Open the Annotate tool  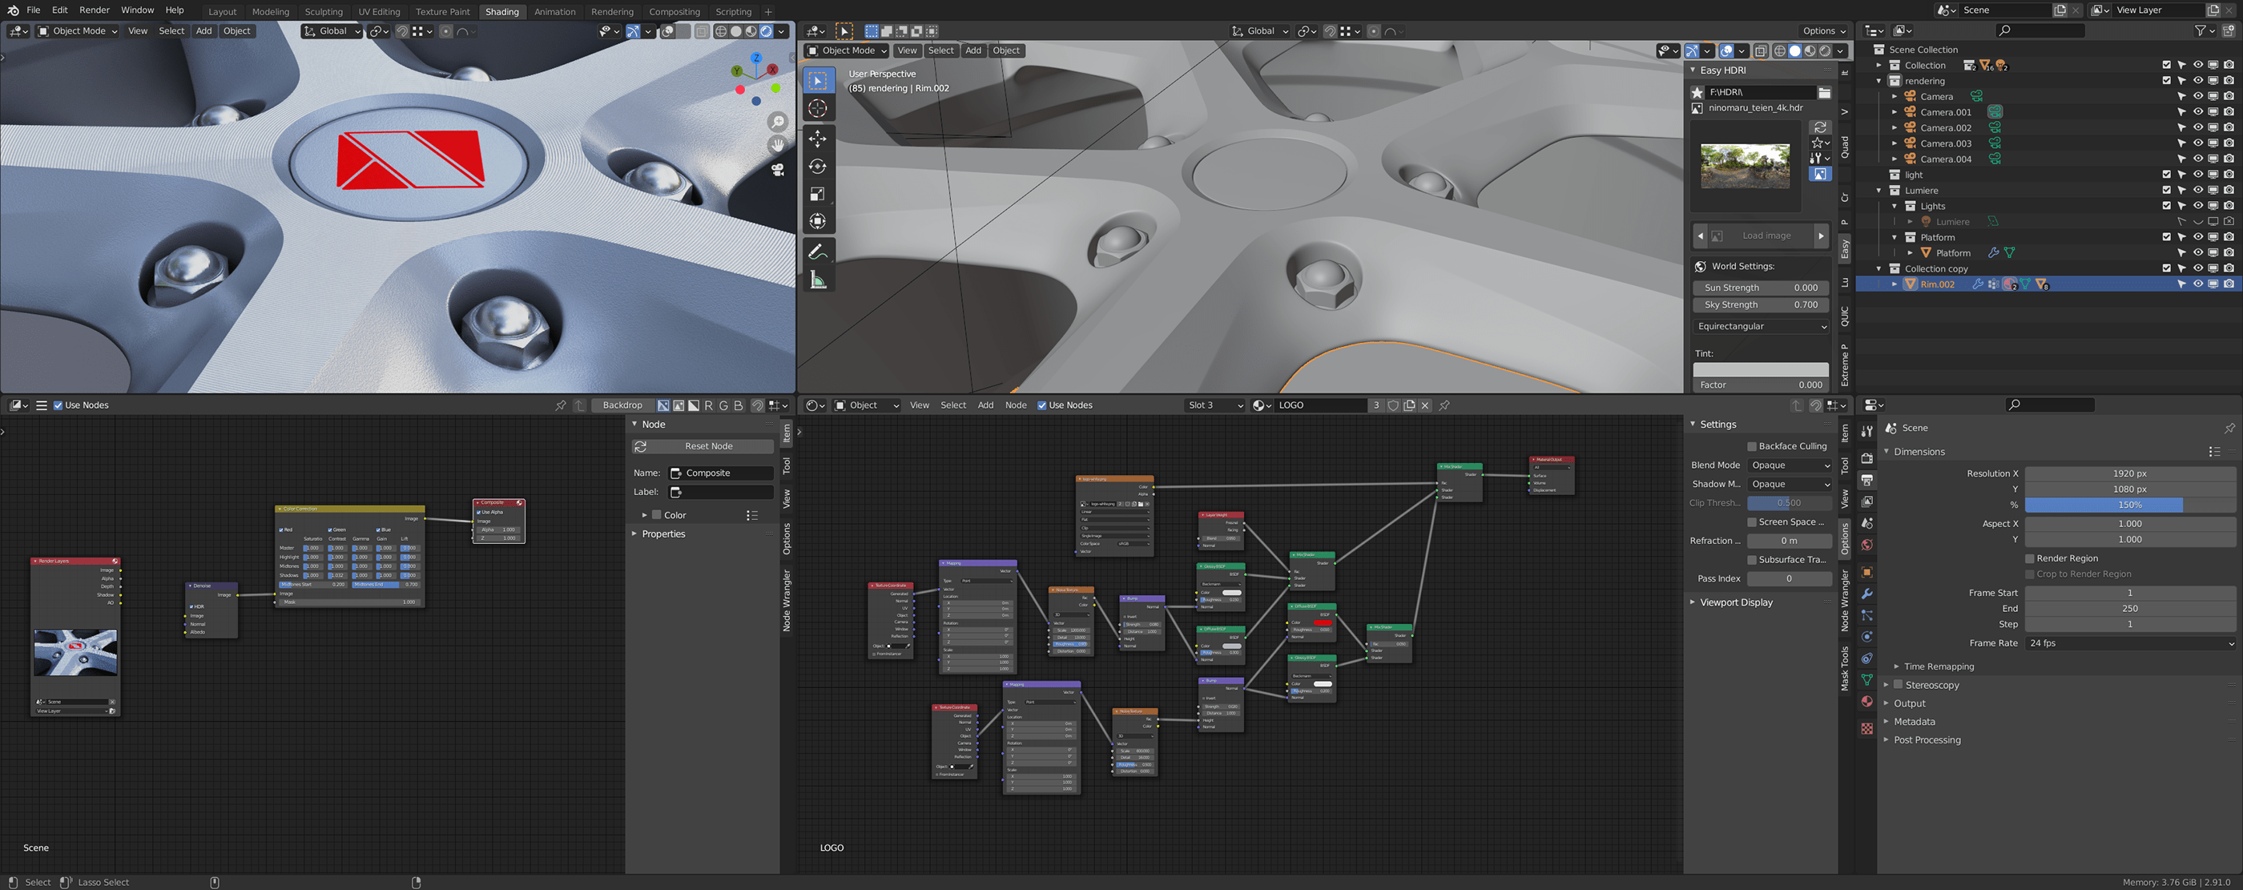[x=817, y=252]
